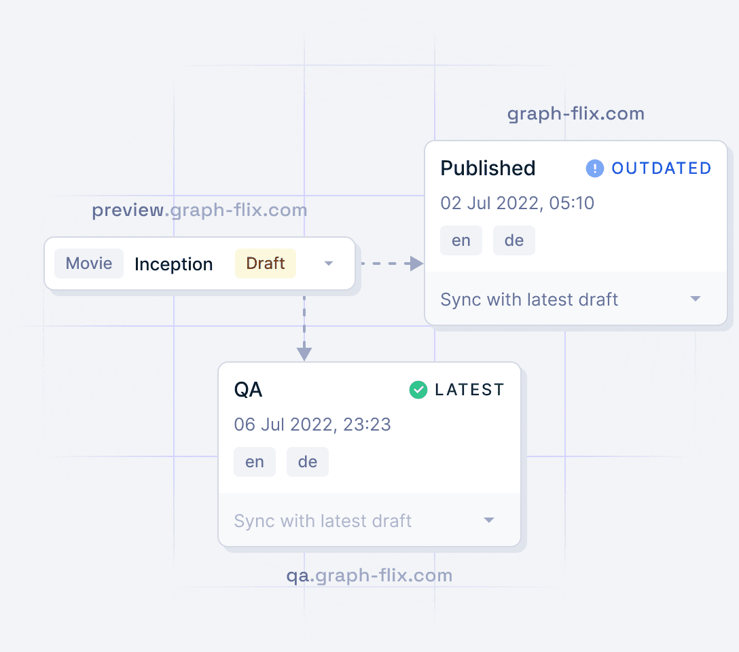Select the 'de' locale in QA card
The height and width of the screenshot is (652, 739).
coord(308,463)
